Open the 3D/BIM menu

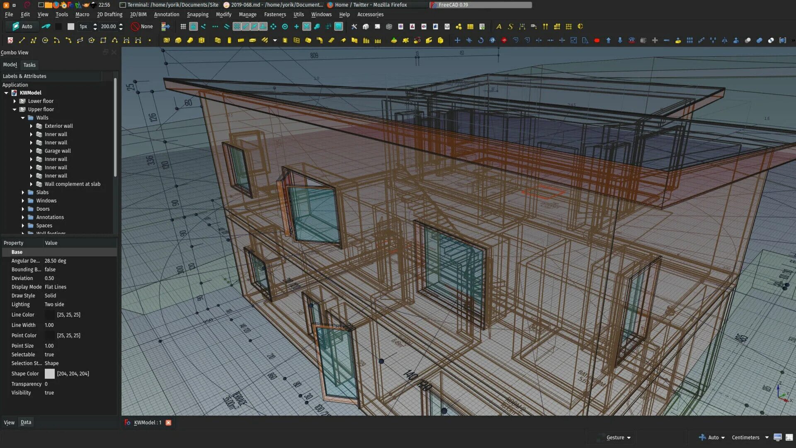(x=138, y=15)
